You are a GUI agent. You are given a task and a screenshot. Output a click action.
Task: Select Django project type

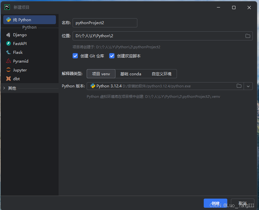[x=29, y=35]
